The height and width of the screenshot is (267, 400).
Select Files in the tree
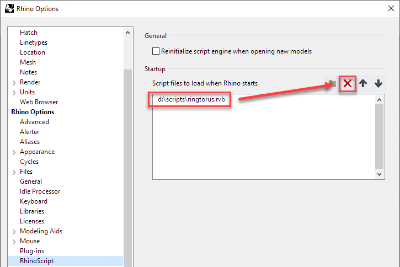(26, 172)
